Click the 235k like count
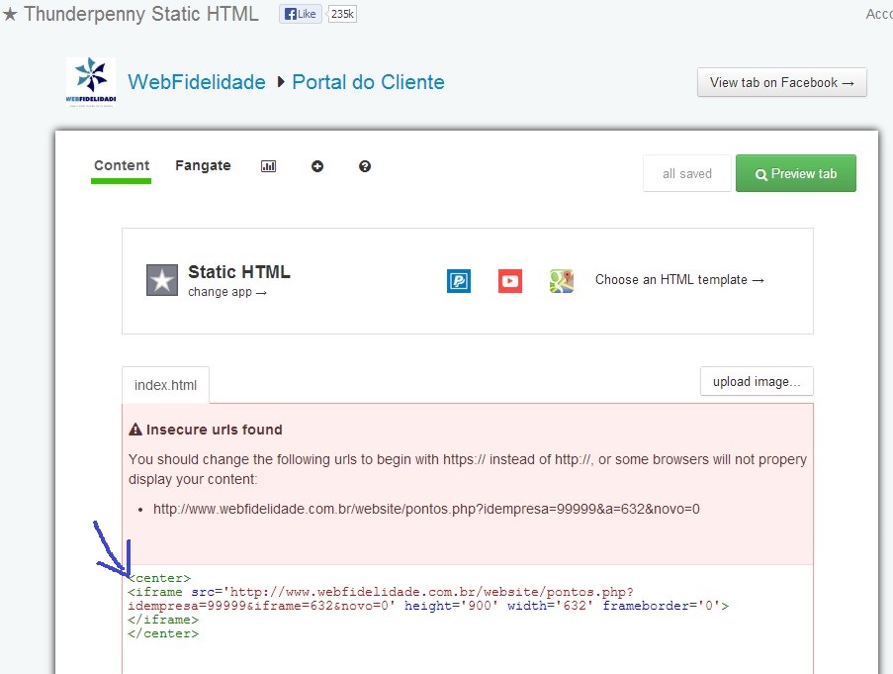 pyautogui.click(x=342, y=14)
